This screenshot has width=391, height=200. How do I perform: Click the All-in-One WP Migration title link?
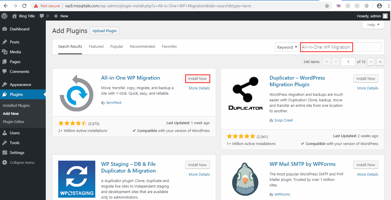(130, 78)
